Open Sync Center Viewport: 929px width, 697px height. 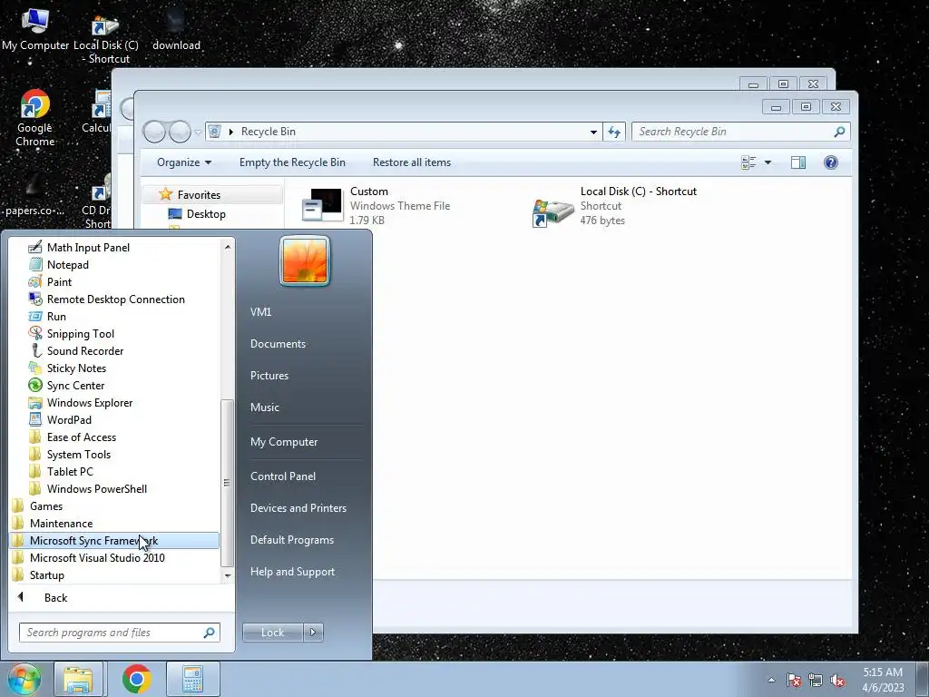click(75, 385)
